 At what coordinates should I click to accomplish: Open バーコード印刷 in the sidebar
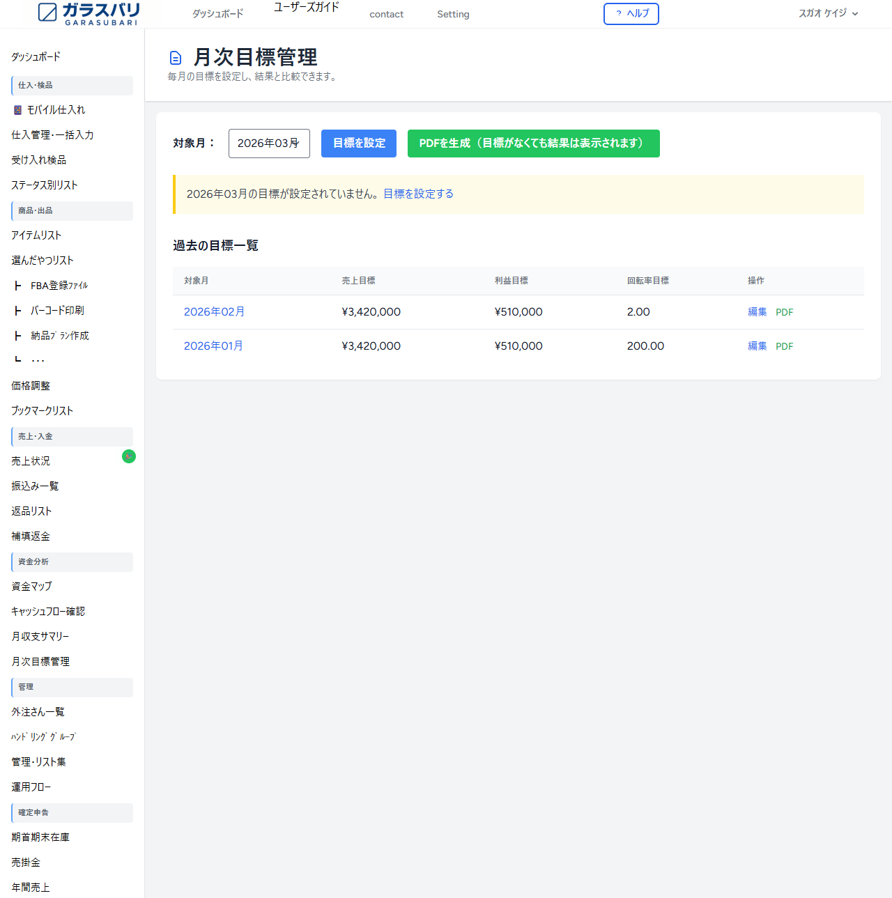pyautogui.click(x=57, y=311)
